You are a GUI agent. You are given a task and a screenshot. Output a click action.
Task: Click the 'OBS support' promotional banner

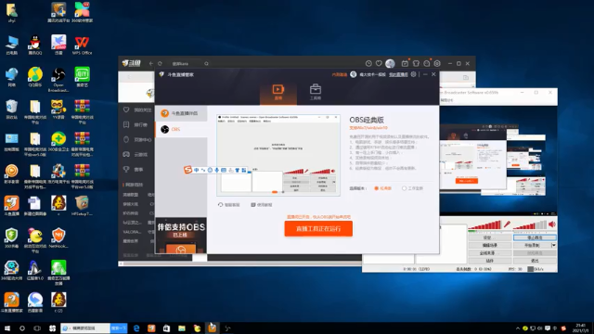coord(181,236)
